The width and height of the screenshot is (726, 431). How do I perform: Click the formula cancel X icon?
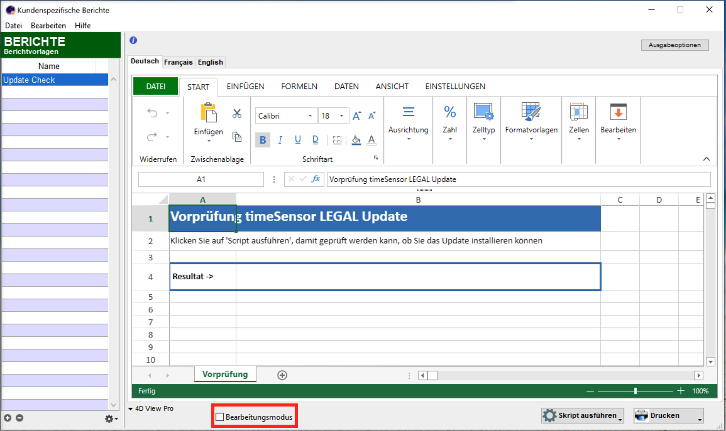[x=291, y=179]
